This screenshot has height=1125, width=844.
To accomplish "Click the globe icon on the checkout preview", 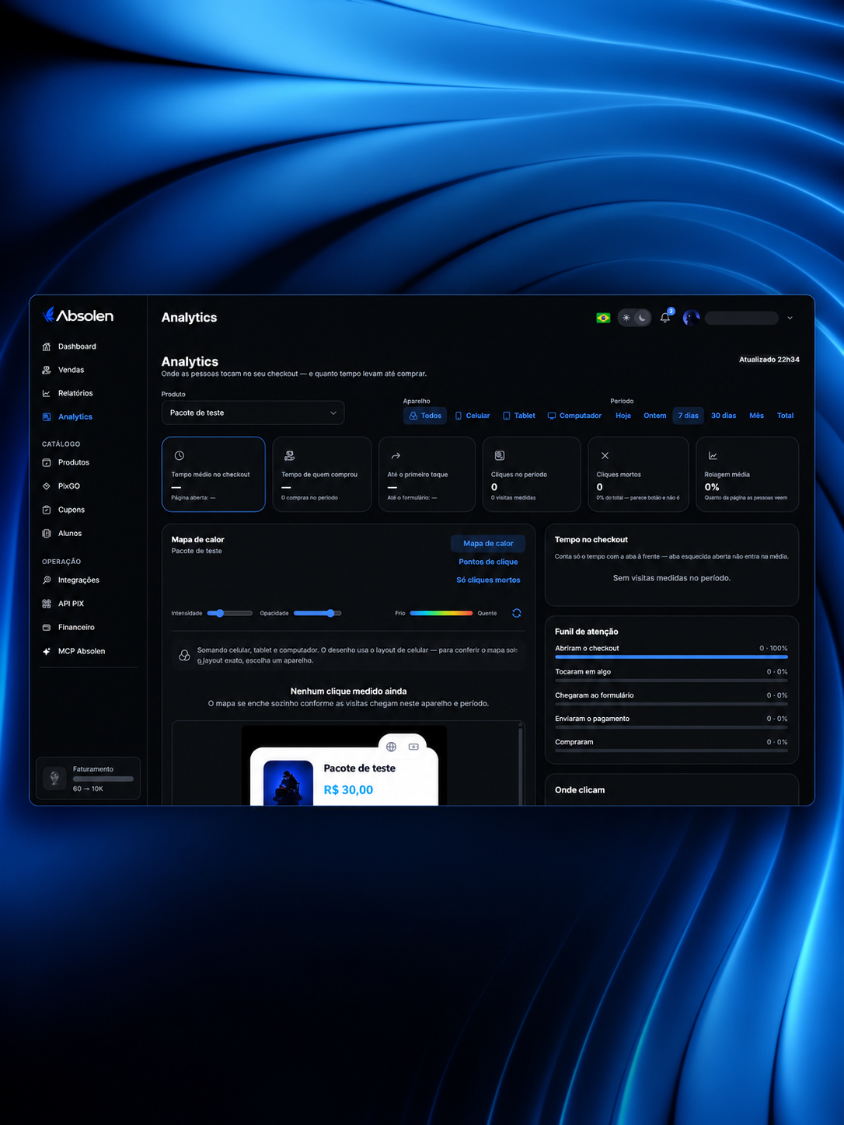I will tap(392, 747).
